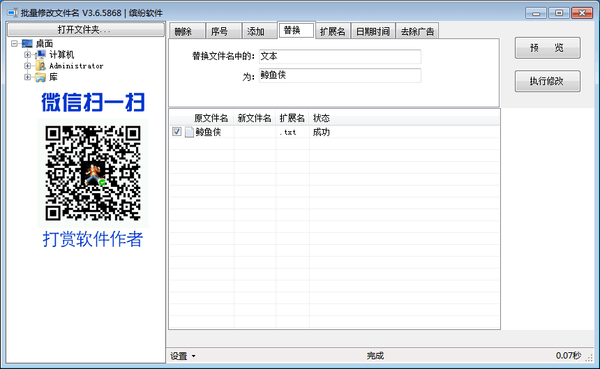Select the 替换 tab

tap(297, 30)
